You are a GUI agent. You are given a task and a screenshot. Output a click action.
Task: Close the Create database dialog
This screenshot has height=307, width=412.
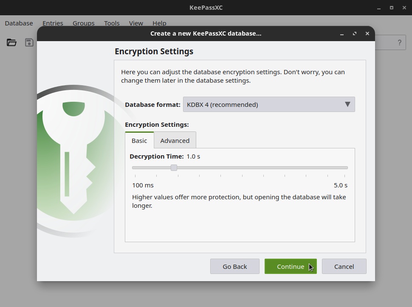click(367, 33)
